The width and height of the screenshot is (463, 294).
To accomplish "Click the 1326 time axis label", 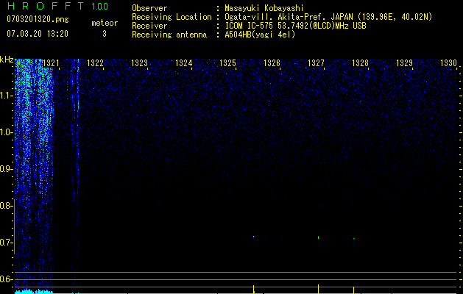I will pos(272,63).
